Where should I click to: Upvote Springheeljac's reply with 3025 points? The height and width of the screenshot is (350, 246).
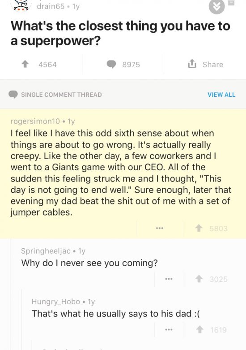pos(199,279)
